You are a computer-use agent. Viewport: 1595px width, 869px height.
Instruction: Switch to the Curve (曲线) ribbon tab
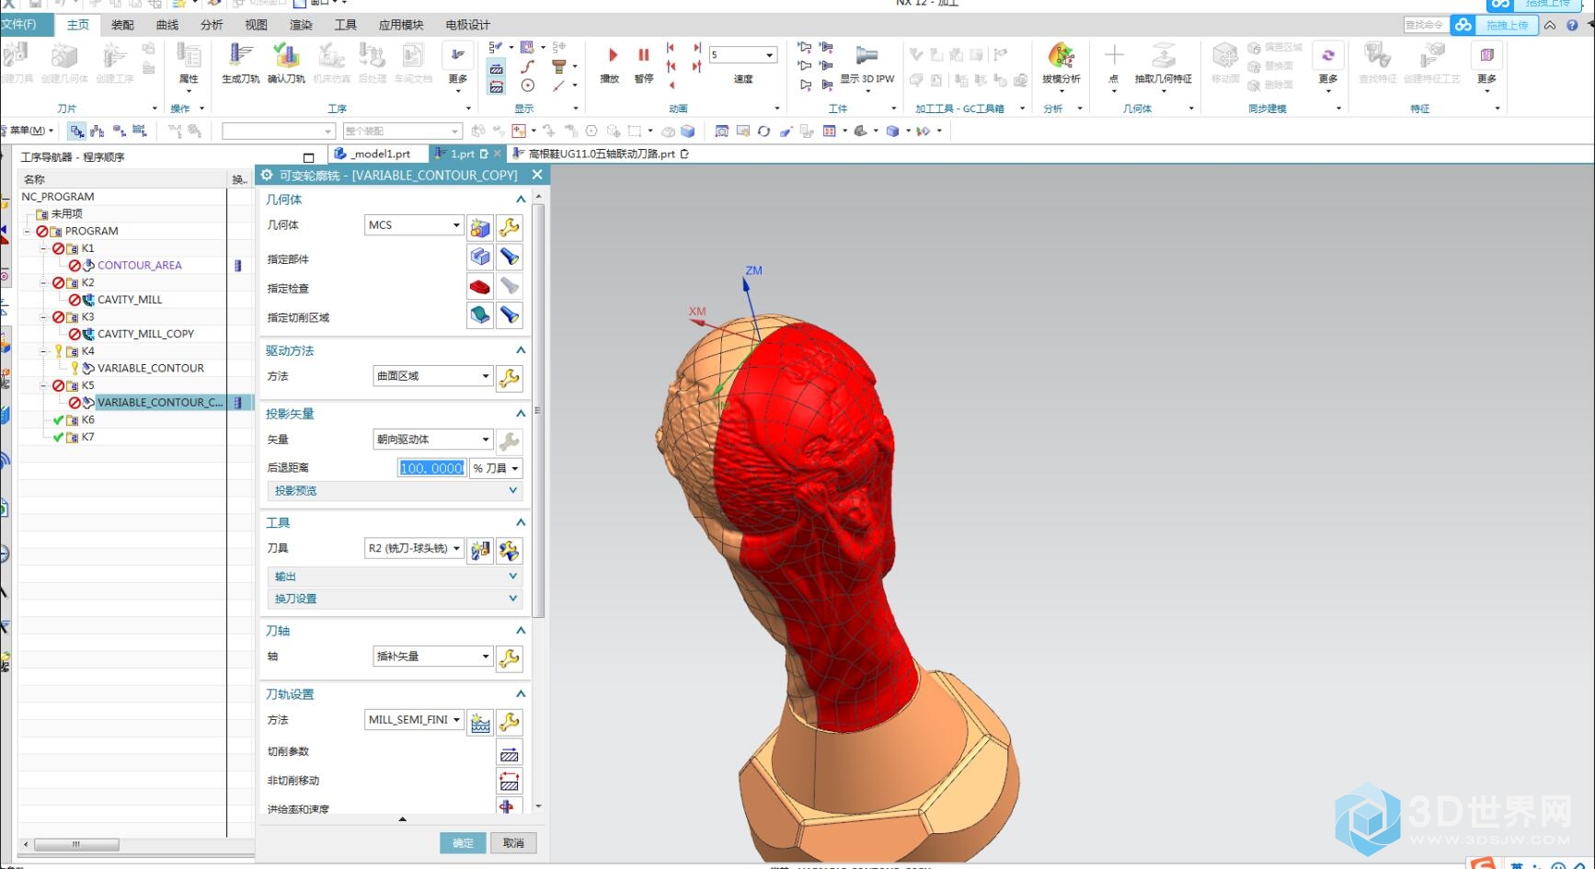point(167,25)
